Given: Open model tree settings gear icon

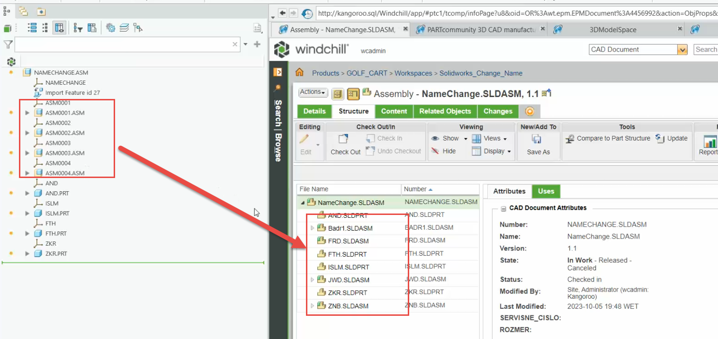Looking at the screenshot, I should [x=111, y=28].
